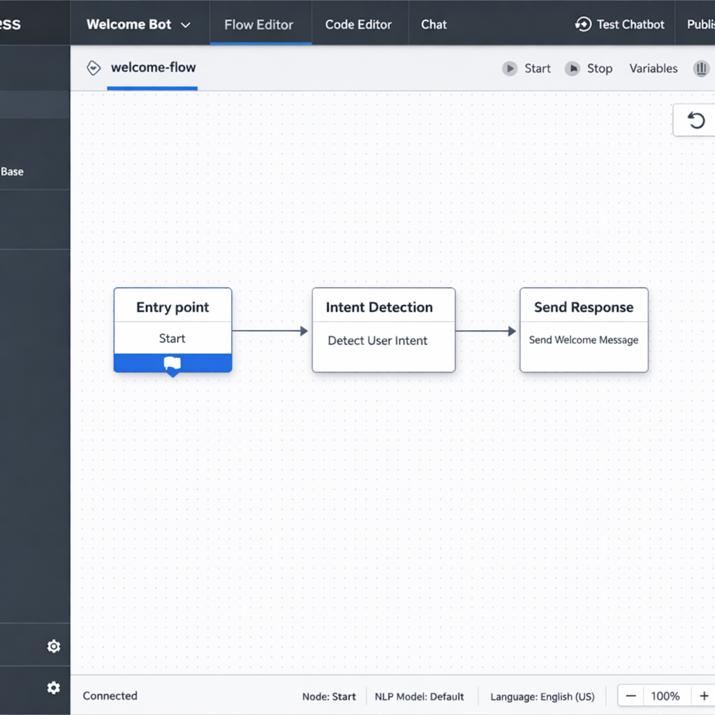
Task: Open the Chat tab
Action: point(434,24)
